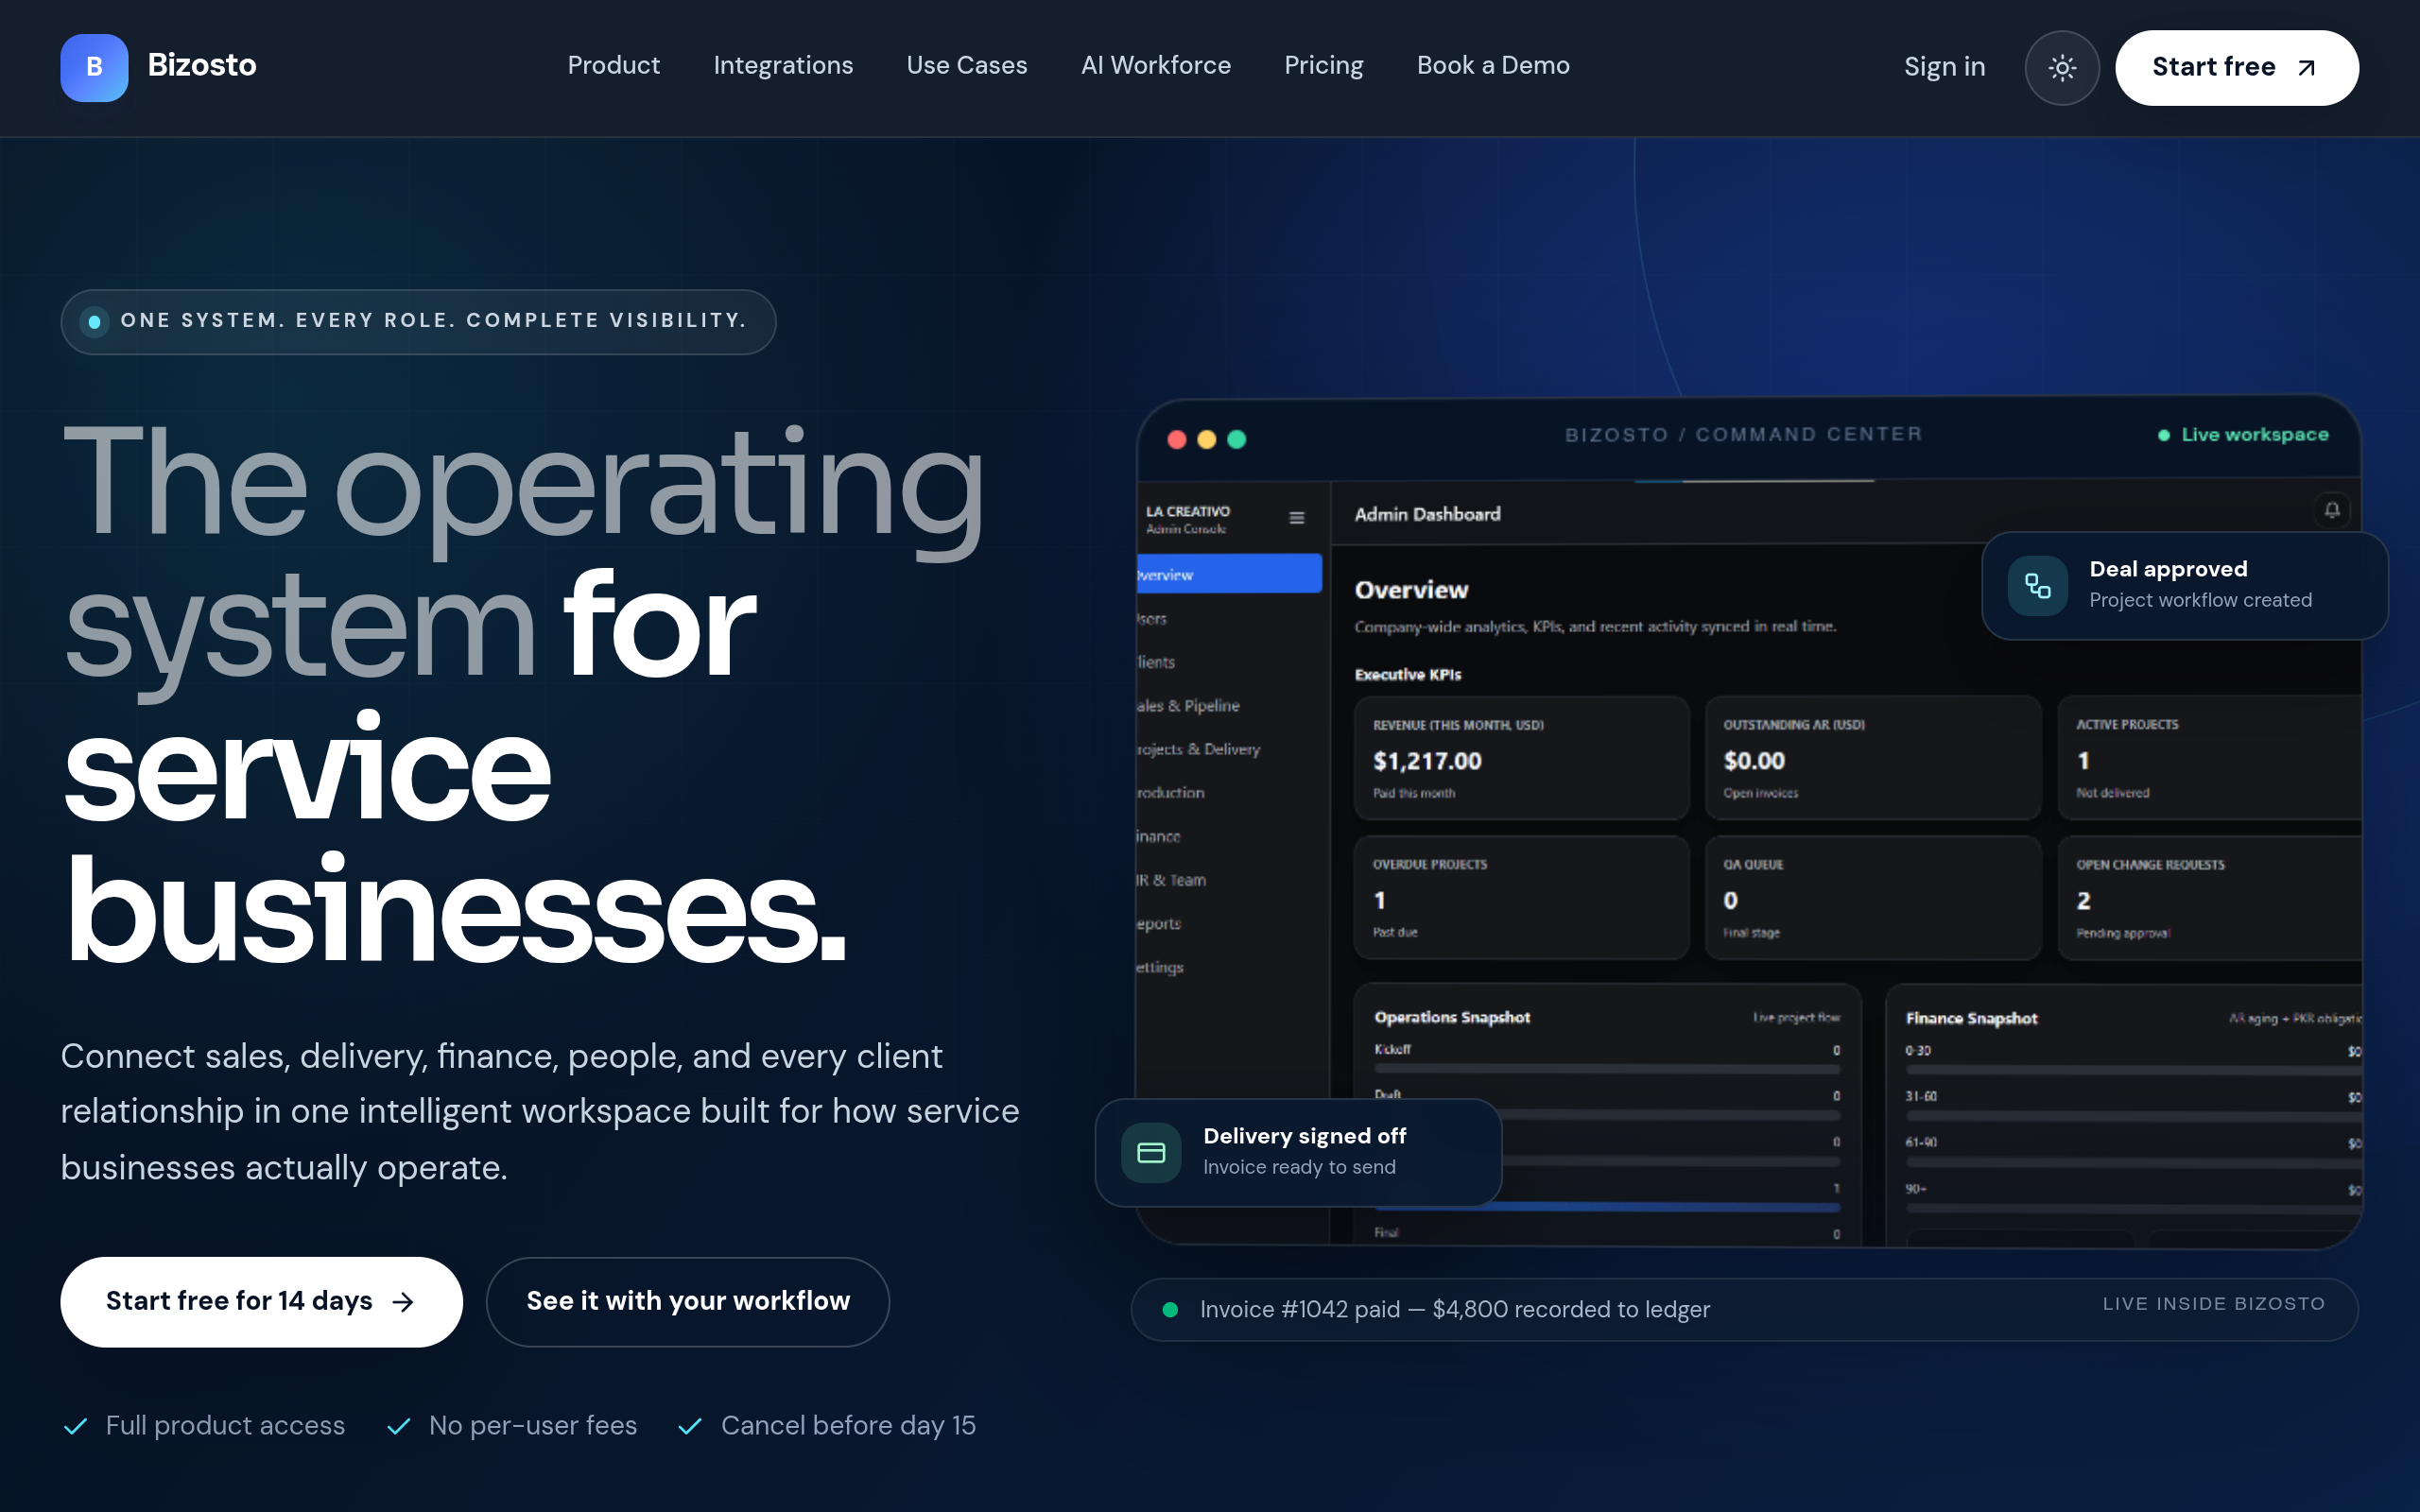Open Reports in the dashboard sidebar

point(1159,924)
